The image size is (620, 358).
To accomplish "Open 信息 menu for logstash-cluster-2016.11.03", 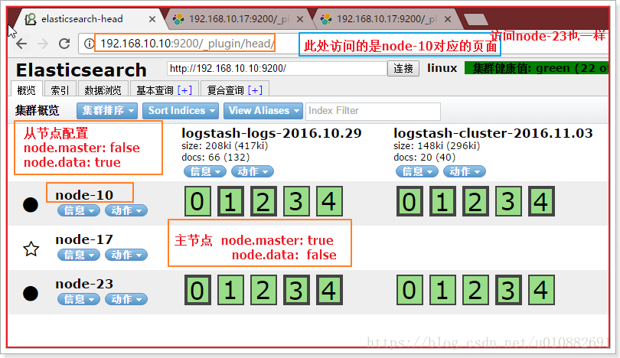I will point(417,171).
